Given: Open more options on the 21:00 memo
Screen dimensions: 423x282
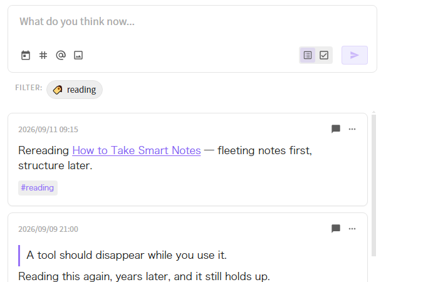Looking at the screenshot, I should tap(352, 229).
